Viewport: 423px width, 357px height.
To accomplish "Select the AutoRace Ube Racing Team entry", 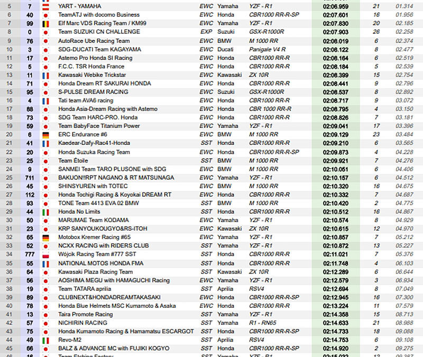I will pos(94,41).
